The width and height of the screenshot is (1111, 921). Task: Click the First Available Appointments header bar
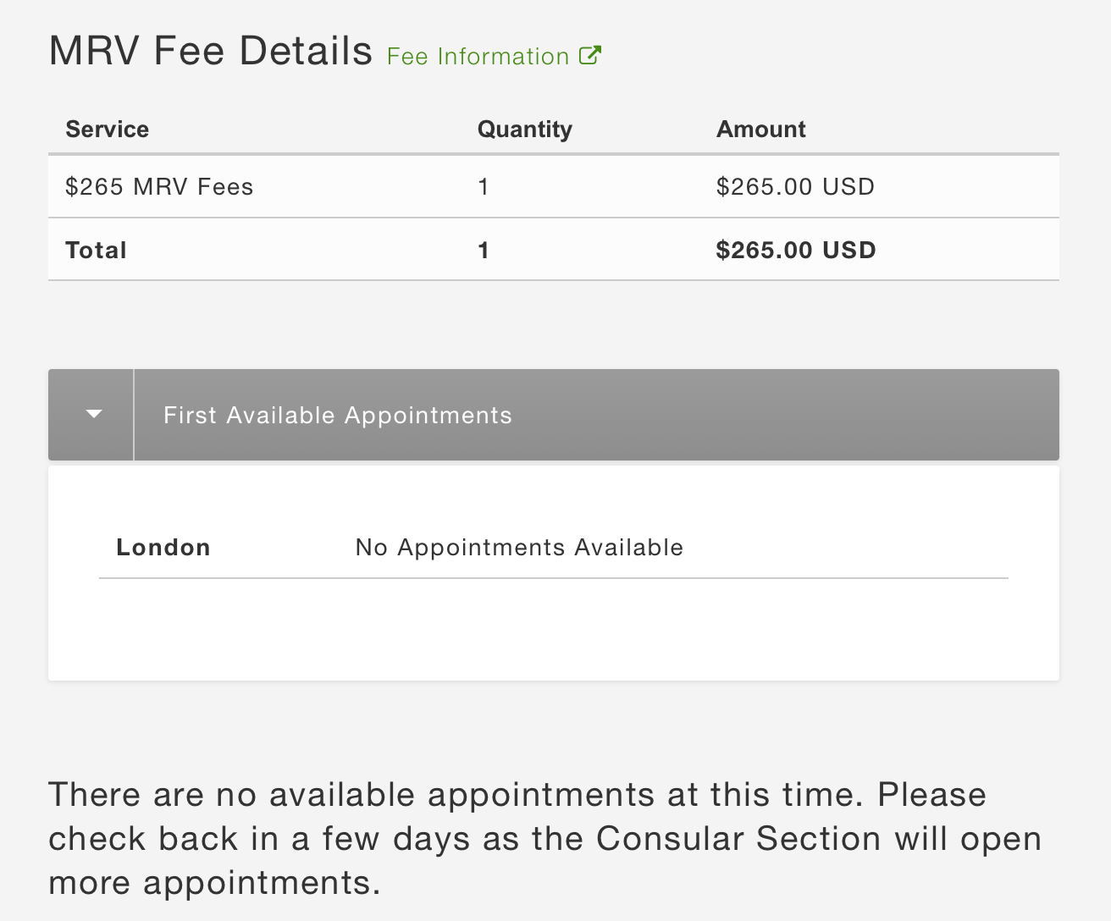click(x=554, y=415)
